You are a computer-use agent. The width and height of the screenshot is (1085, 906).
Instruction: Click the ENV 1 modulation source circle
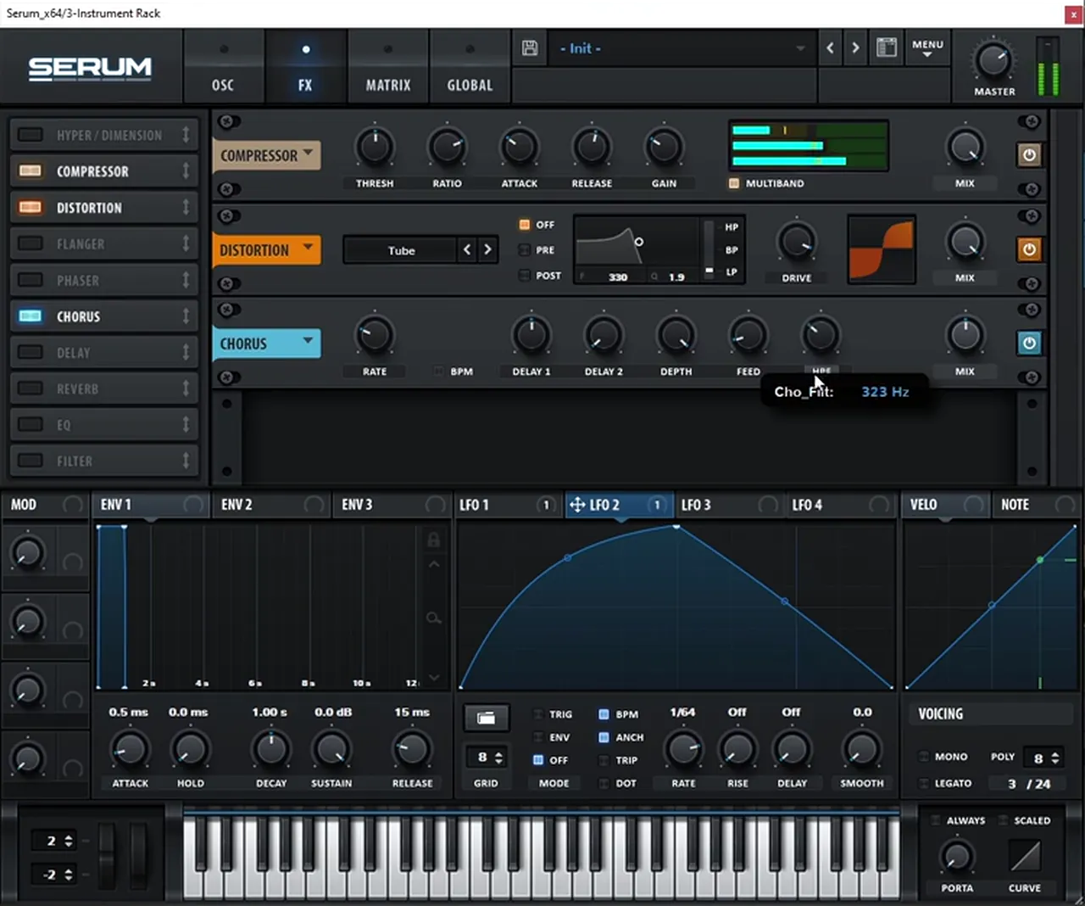pyautogui.click(x=194, y=505)
